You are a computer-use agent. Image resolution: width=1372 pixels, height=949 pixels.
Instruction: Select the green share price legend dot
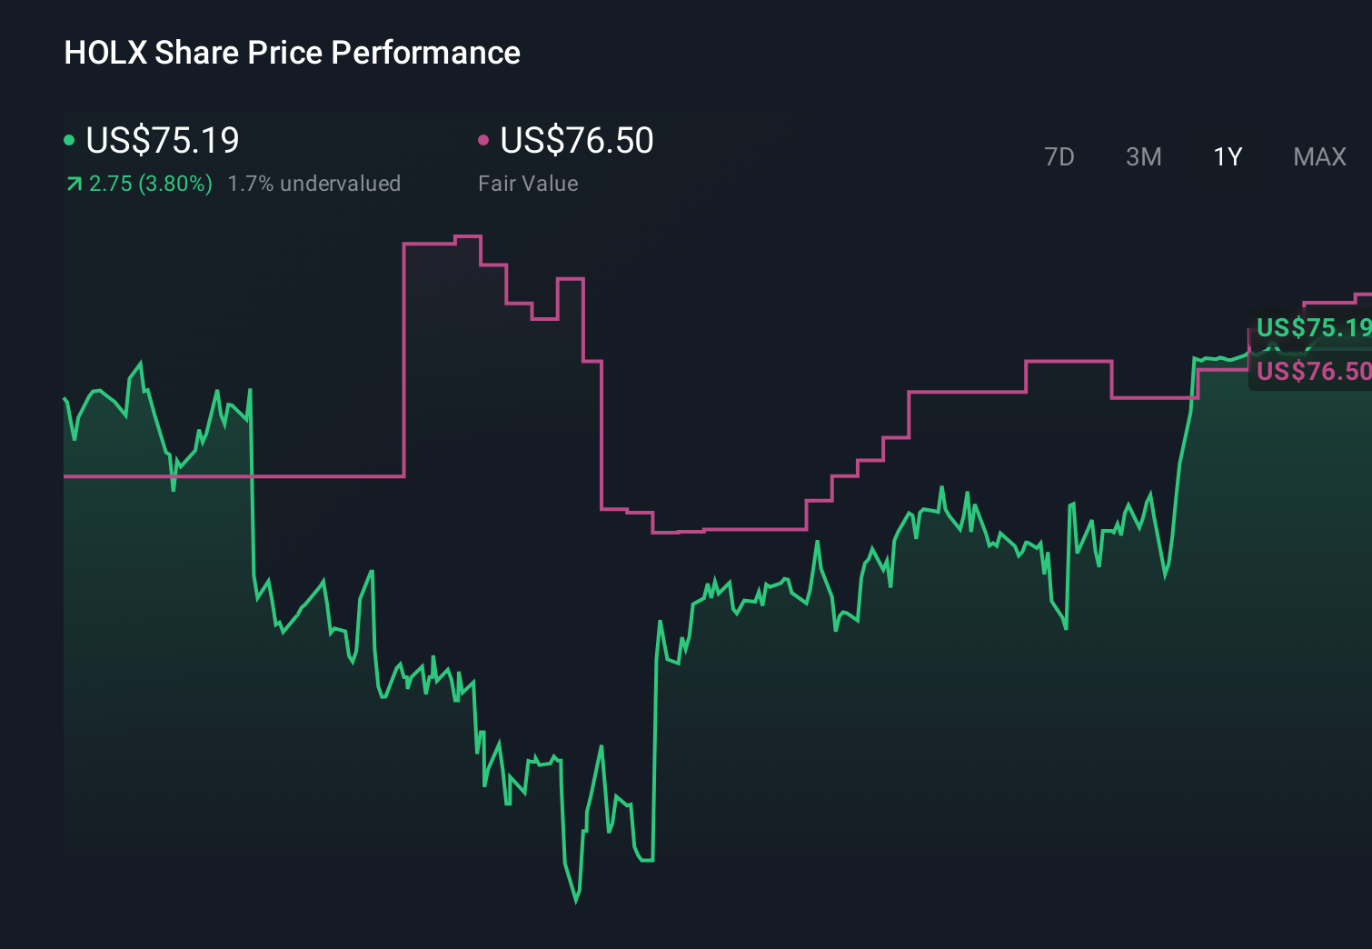70,140
